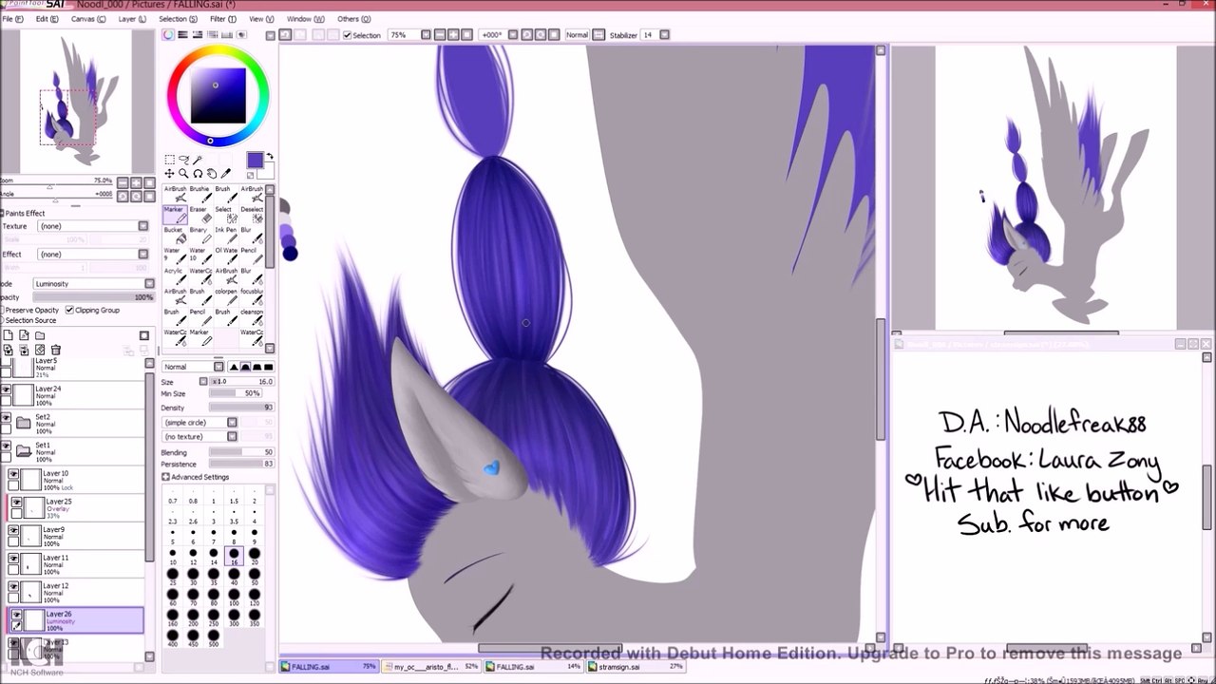Image resolution: width=1216 pixels, height=684 pixels.
Task: Choose the colorpen brush
Action: click(225, 297)
